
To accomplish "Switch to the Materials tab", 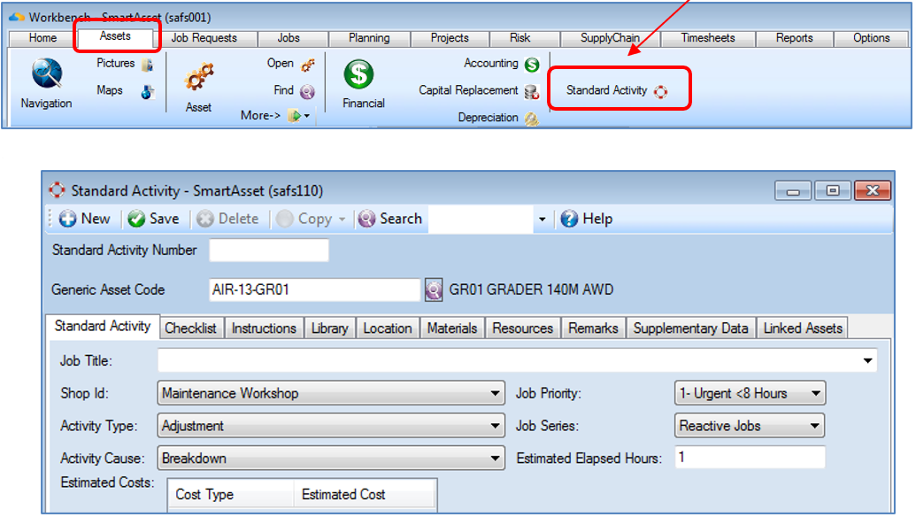I will (x=452, y=328).
